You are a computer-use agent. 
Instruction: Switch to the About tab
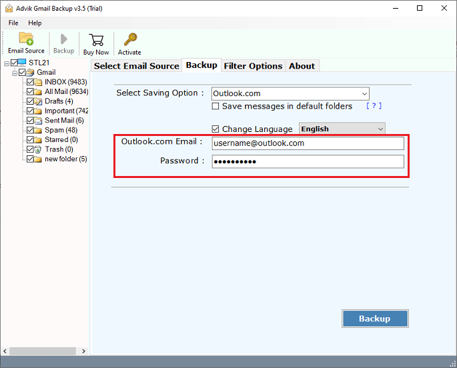tap(302, 66)
